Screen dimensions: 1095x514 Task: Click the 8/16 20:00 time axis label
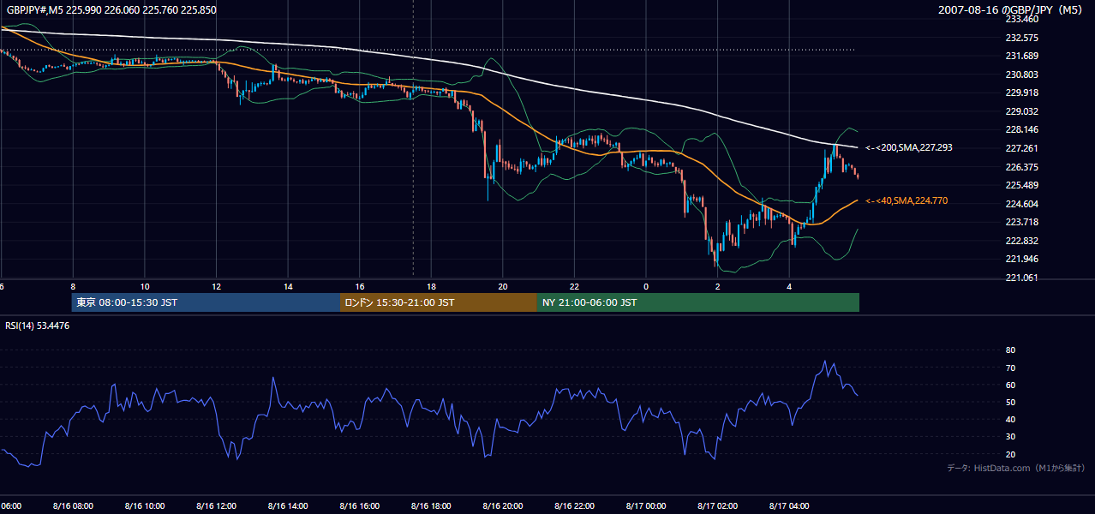pos(503,506)
